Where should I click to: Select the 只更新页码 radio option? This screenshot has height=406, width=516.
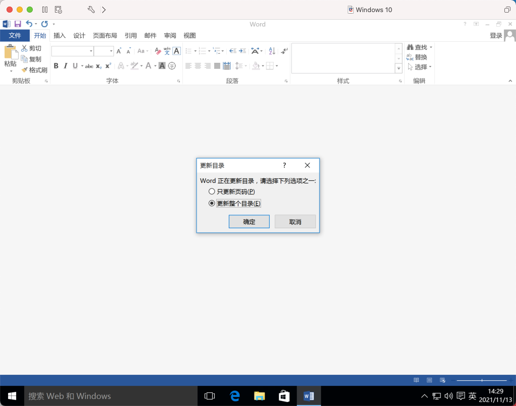[x=212, y=191]
